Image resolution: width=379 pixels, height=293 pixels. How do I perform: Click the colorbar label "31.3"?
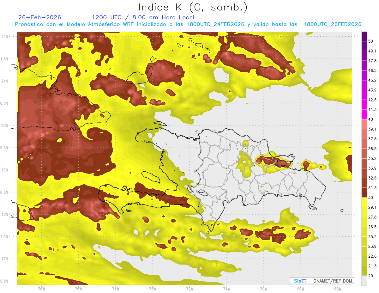tap(372, 188)
